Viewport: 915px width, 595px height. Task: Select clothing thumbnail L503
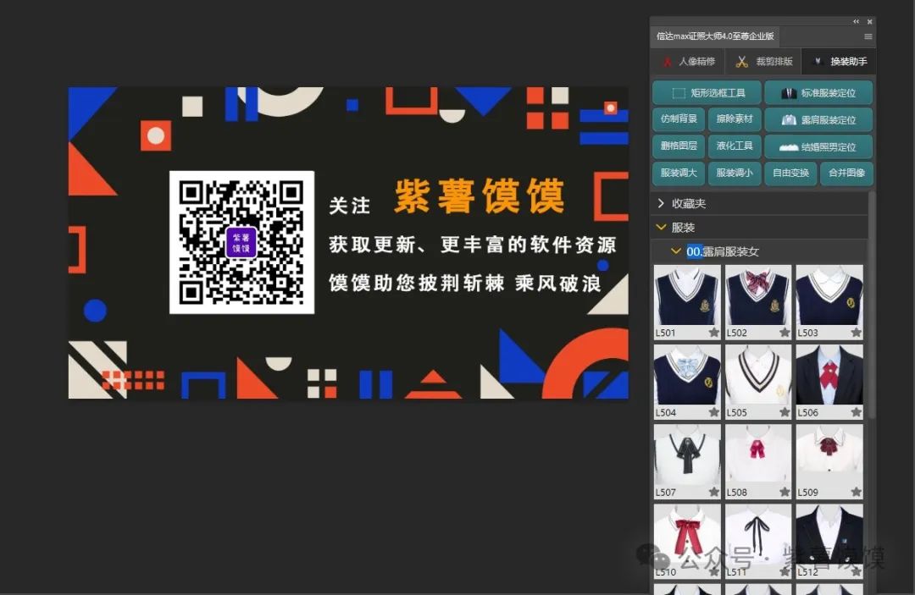click(829, 295)
